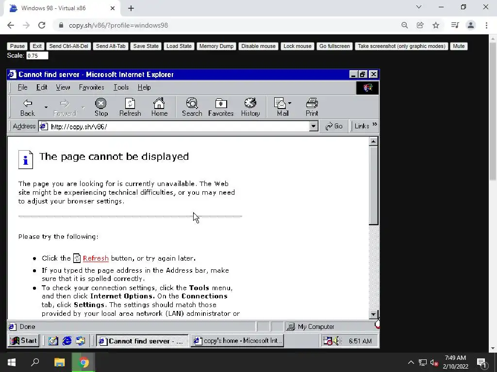Click the task scheduler icon in Win98 tray
Image resolution: width=497 pixels, height=372 pixels.
(328, 341)
